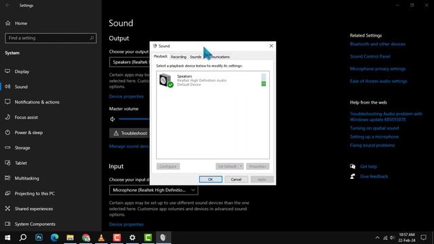This screenshot has height=244, width=434.
Task: Open File Explorer from the taskbar
Action: tap(70, 237)
